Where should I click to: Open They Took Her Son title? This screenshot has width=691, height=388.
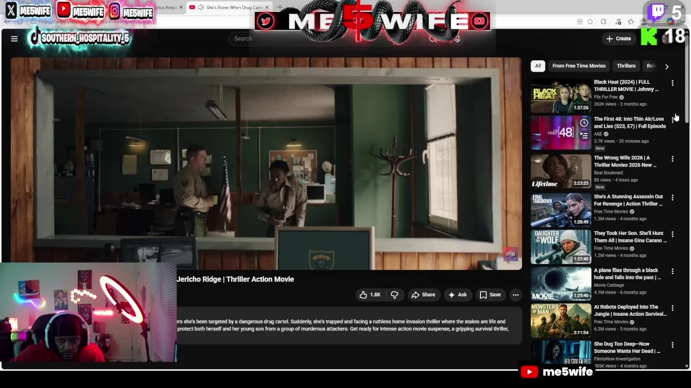630,237
